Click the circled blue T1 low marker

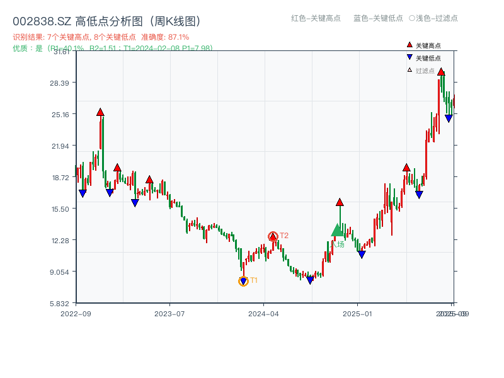[243, 281]
